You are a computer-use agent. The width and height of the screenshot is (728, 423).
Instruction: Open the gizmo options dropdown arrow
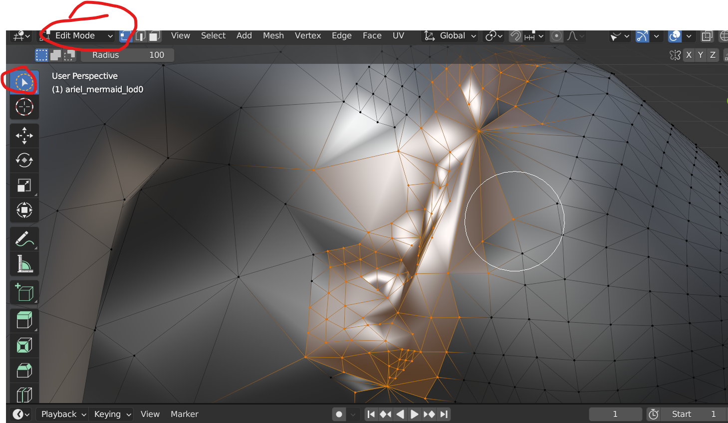[657, 36]
